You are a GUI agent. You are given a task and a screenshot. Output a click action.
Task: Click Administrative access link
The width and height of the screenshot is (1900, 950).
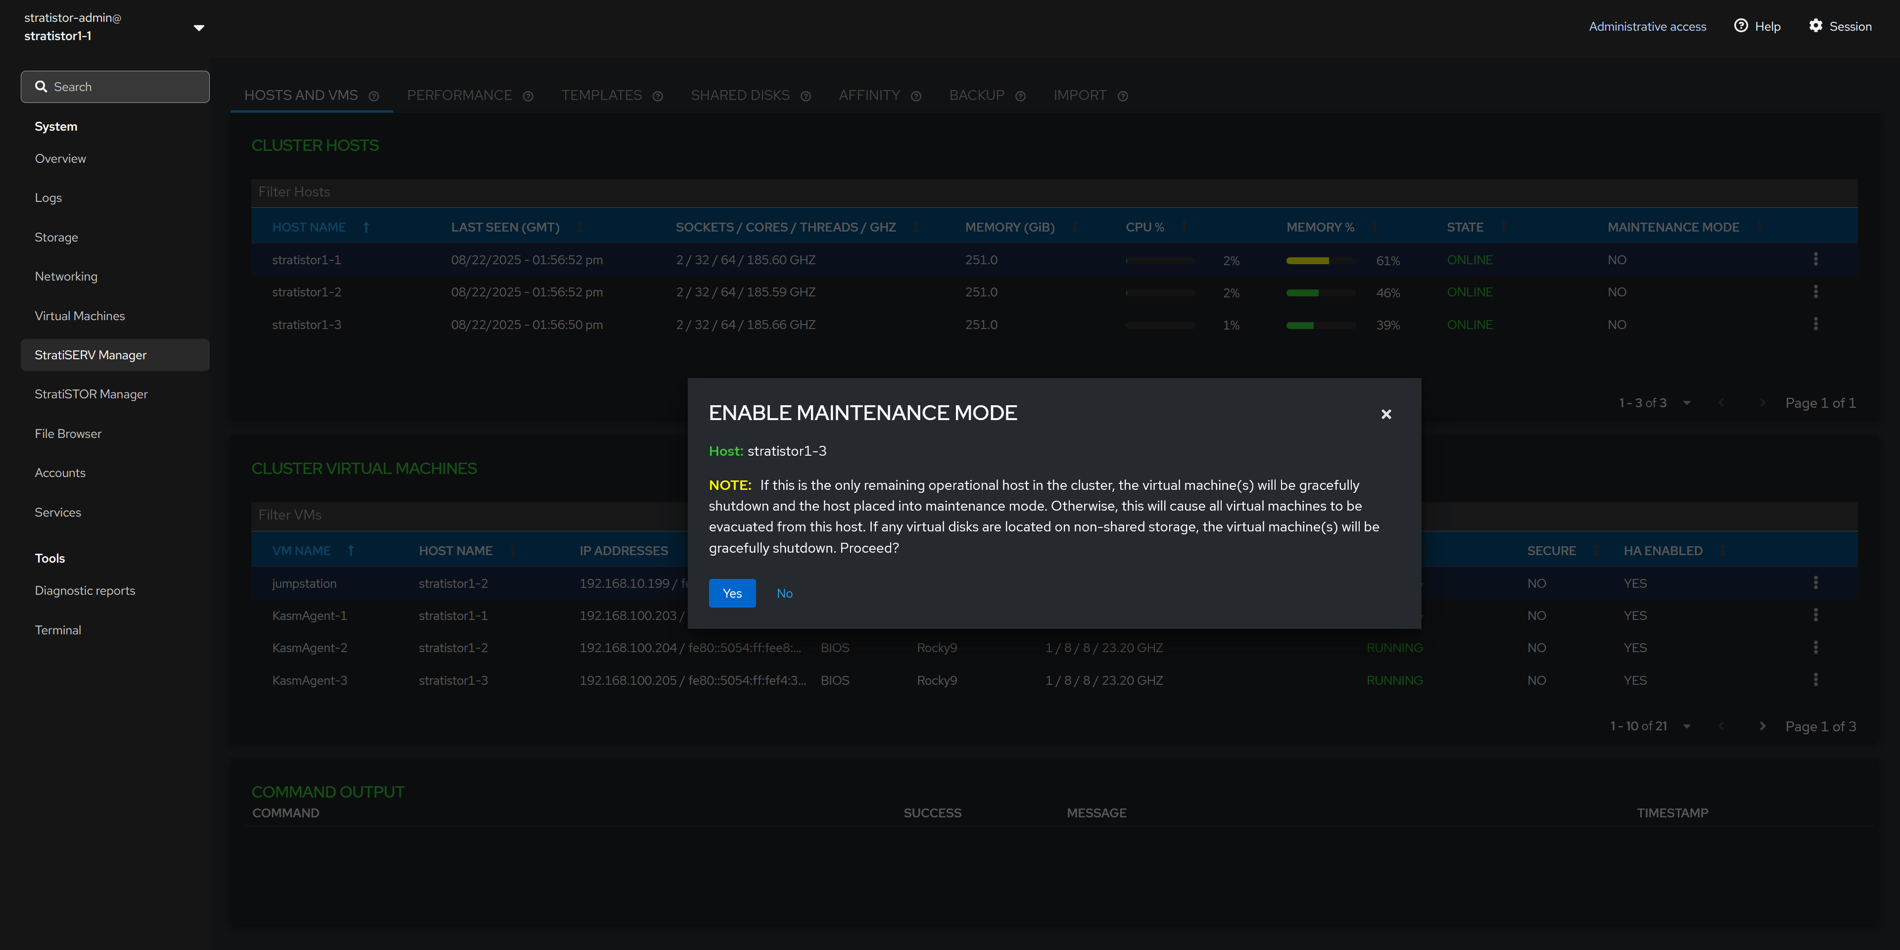(x=1647, y=26)
